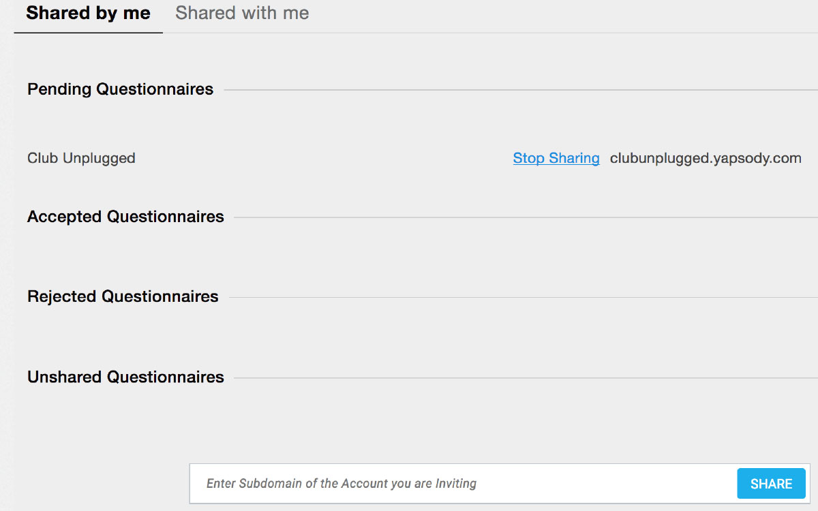The height and width of the screenshot is (511, 818).
Task: Open clubunplugged.yapsody.com account link
Action: point(706,158)
